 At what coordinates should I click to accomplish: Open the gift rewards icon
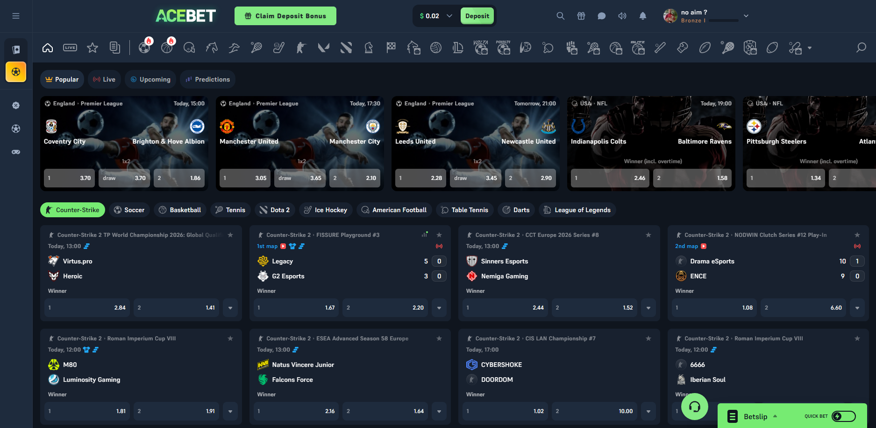click(581, 16)
